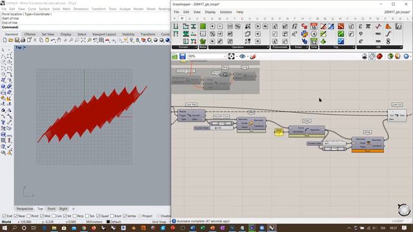Click the Grasshopper open file green icon
The height and width of the screenshot is (232, 413).
[x=175, y=56]
